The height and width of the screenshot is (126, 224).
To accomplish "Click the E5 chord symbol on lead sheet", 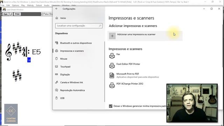I will point(36,52).
